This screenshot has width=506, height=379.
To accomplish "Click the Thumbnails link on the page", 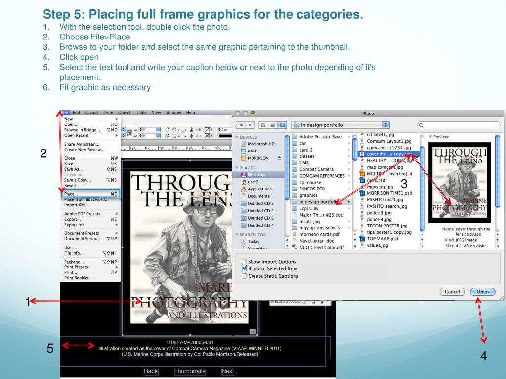I will pyautogui.click(x=190, y=371).
